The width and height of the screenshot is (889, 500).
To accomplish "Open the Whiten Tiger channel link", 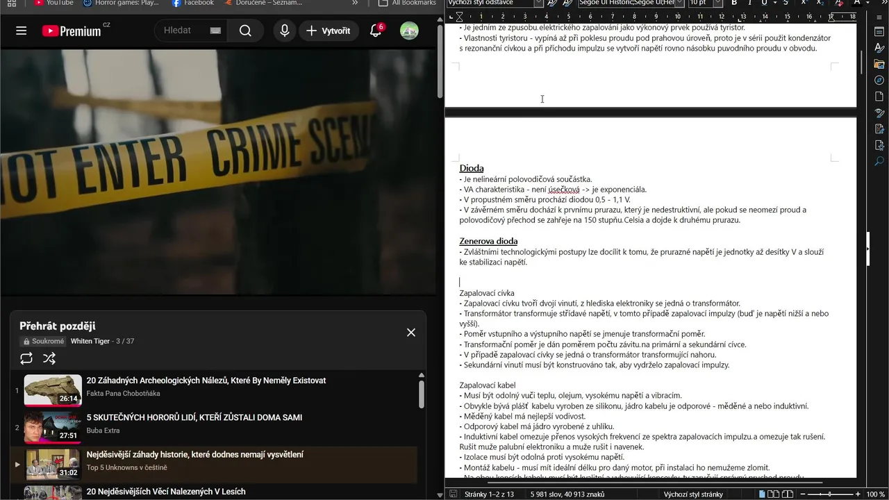I will pyautogui.click(x=90, y=342).
